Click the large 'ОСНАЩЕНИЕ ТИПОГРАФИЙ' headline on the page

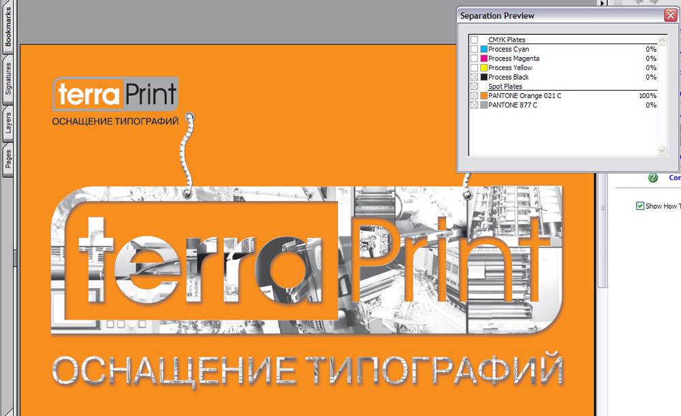point(308,371)
